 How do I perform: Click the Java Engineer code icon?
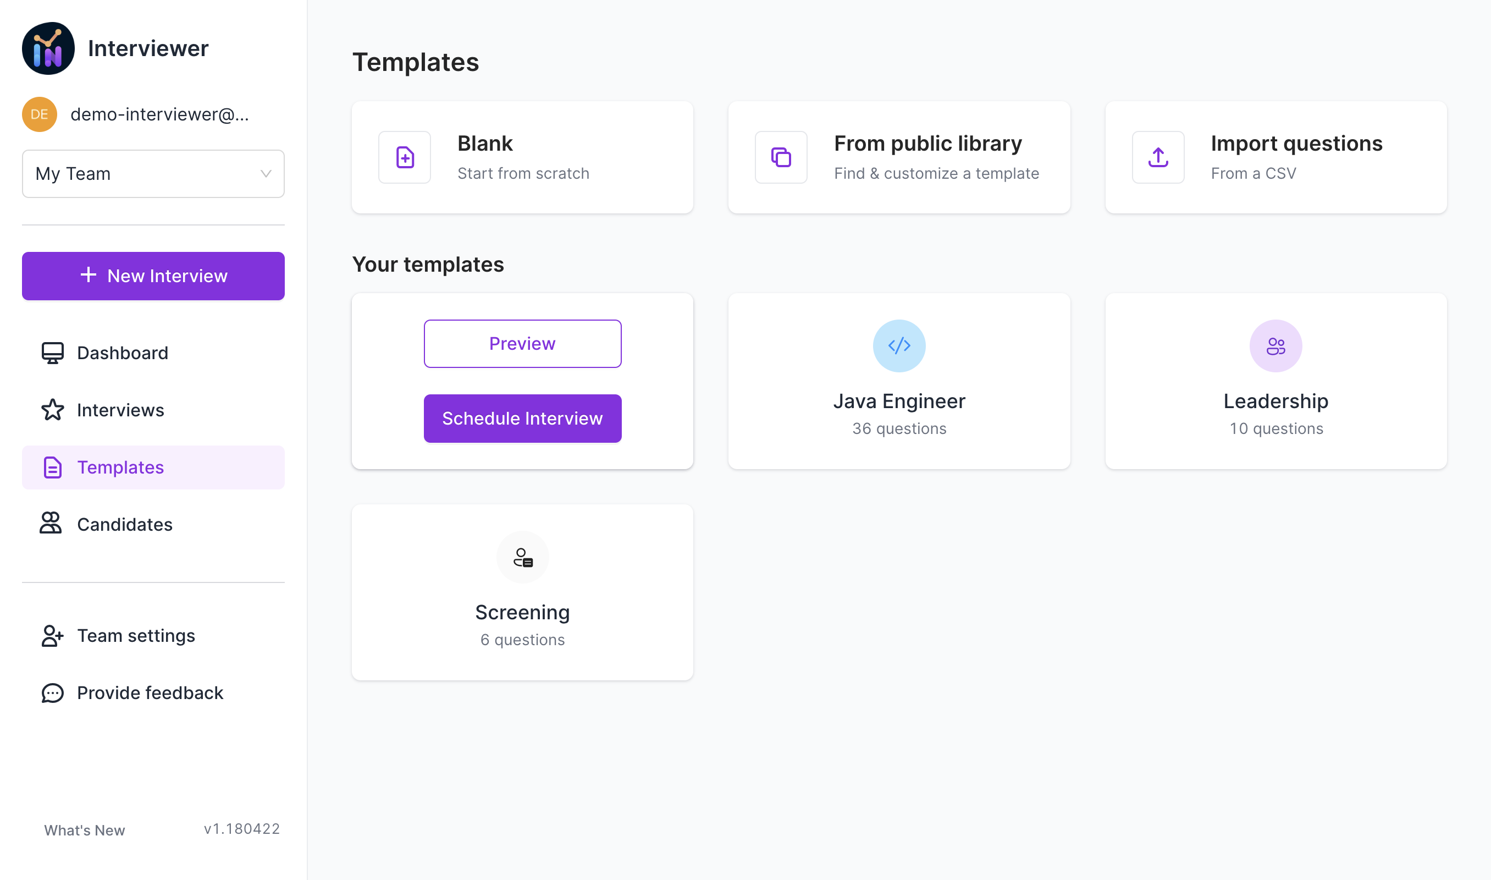pyautogui.click(x=899, y=346)
